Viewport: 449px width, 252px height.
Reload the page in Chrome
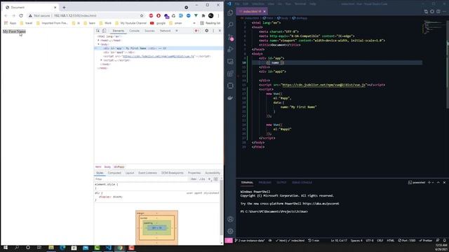click(x=21, y=15)
